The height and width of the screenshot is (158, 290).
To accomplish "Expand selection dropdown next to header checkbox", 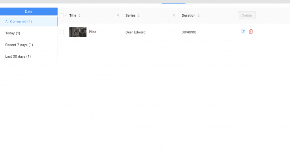I will [65, 15].
